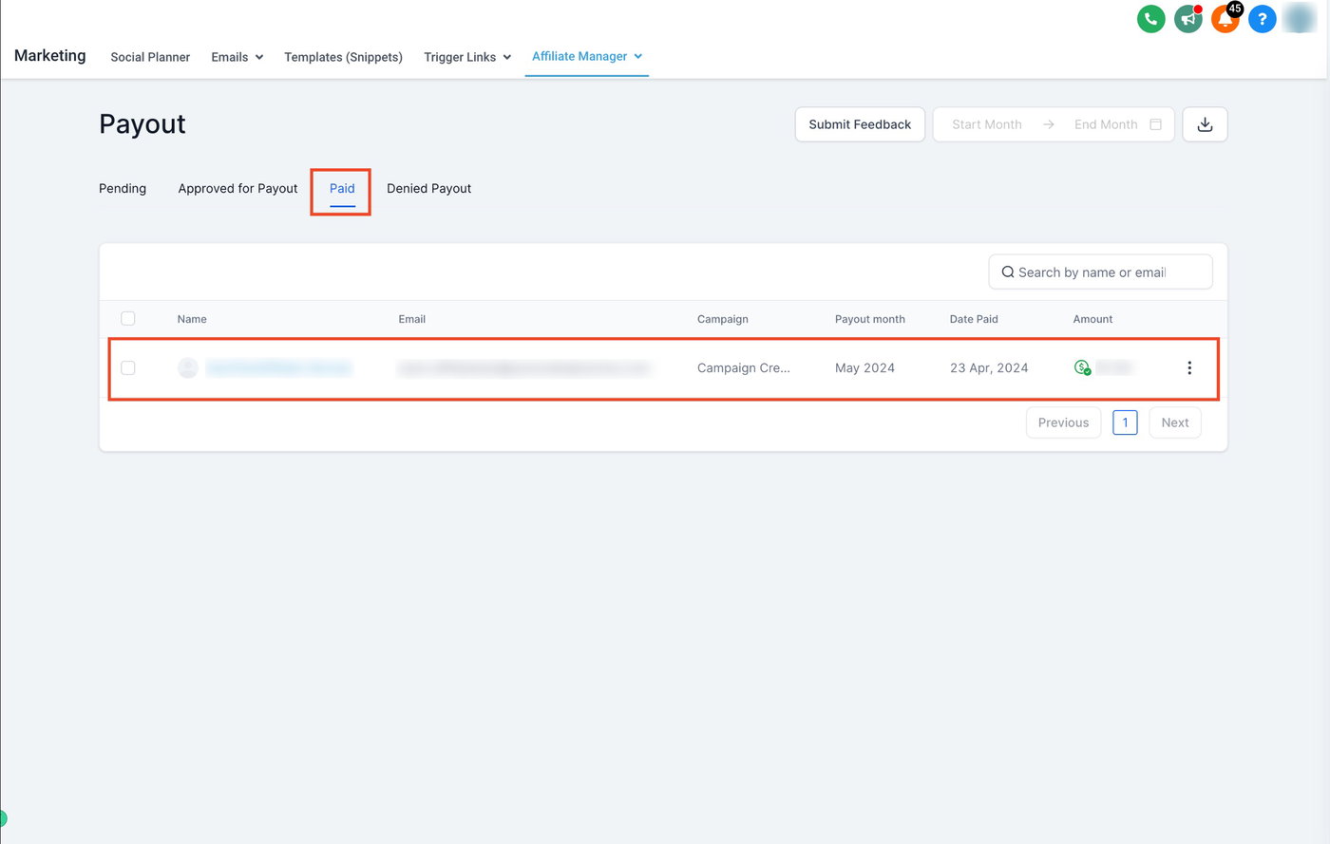This screenshot has width=1330, height=844.
Task: Expand the Affiliate Manager dropdown
Action: pyautogui.click(x=587, y=56)
